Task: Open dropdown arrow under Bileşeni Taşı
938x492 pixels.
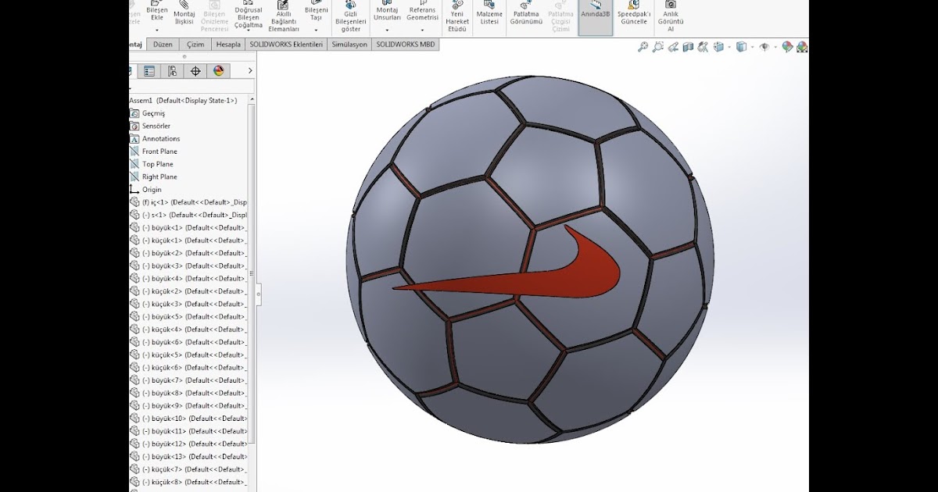Action: click(316, 30)
